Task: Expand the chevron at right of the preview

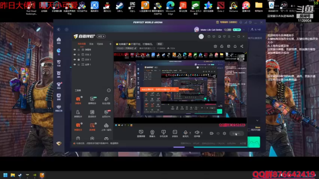Action: pos(257,121)
